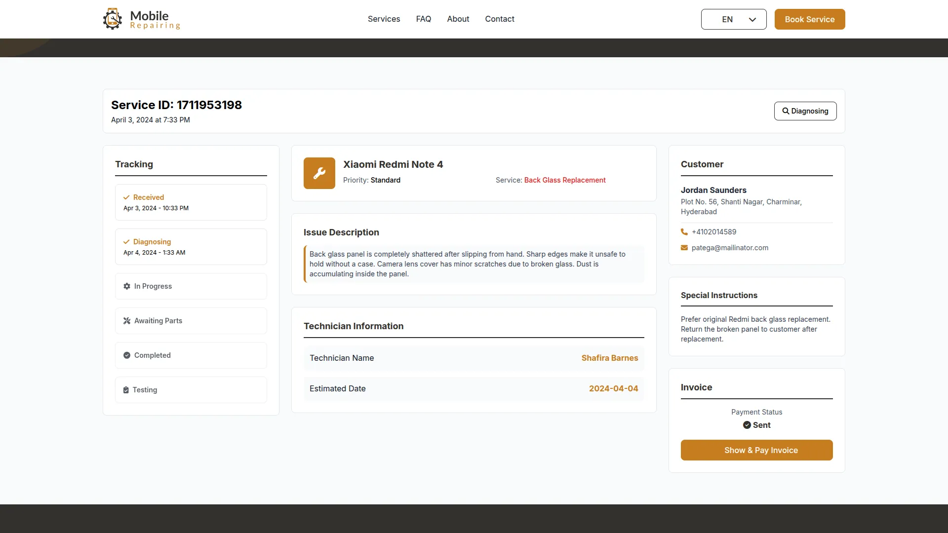Open the EN language dropdown
This screenshot has width=948, height=533.
(727, 19)
